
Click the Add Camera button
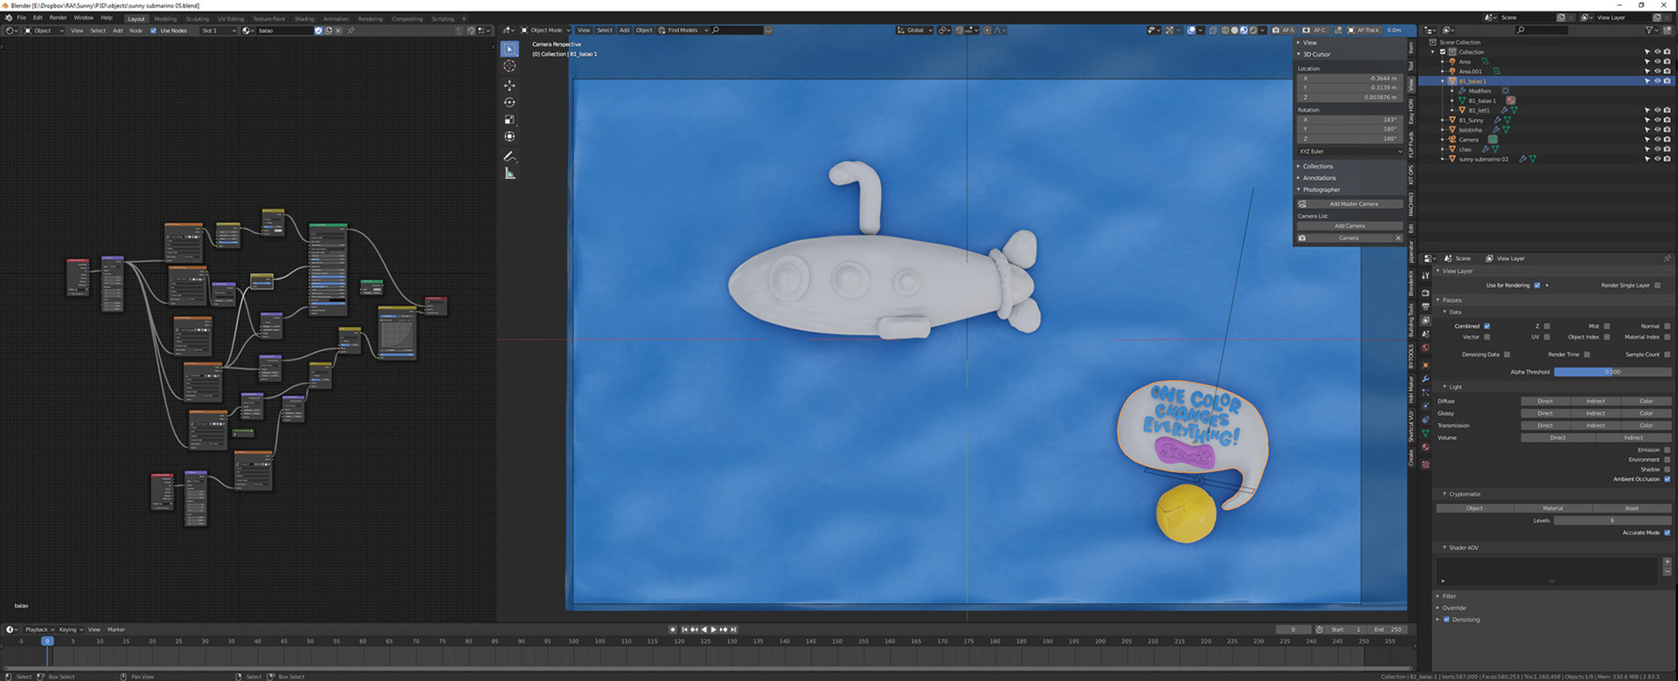pyautogui.click(x=1349, y=226)
